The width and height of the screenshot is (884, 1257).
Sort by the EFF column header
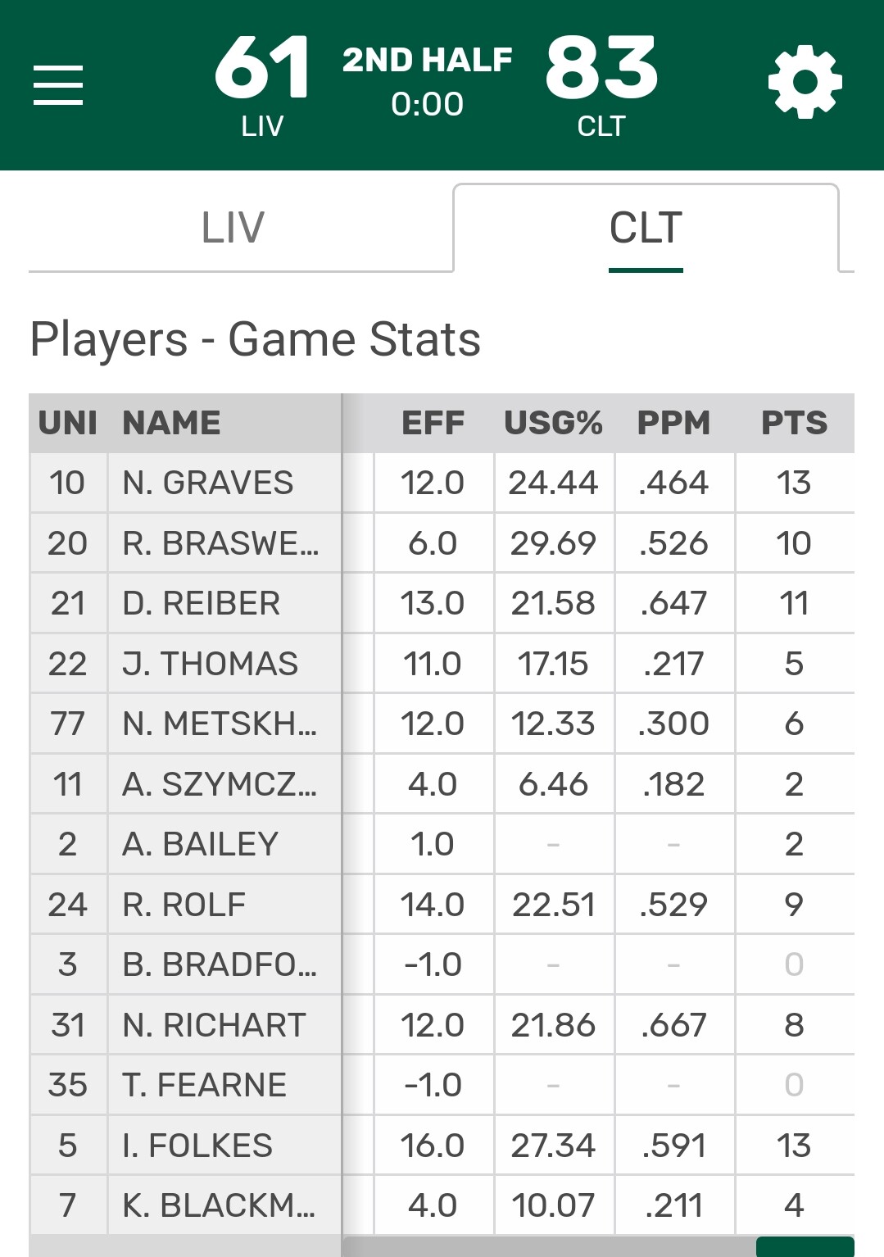point(433,423)
